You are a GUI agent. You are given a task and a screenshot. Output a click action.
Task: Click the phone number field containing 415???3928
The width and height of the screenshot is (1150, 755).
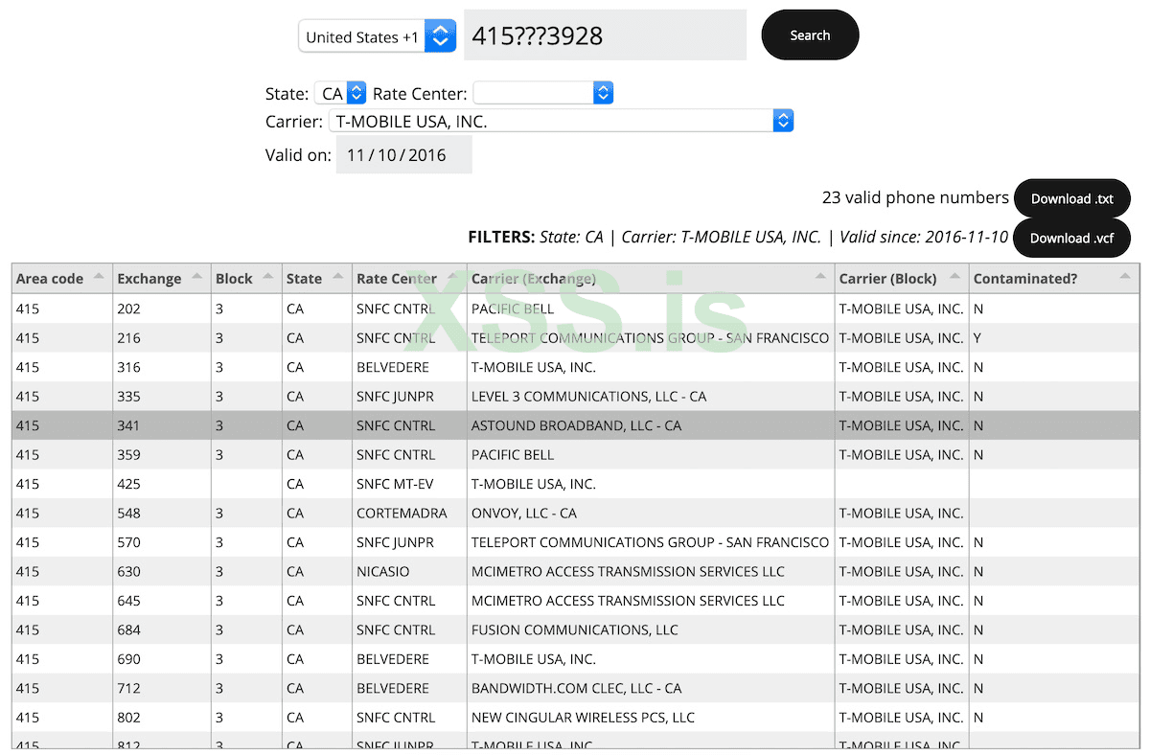click(605, 35)
